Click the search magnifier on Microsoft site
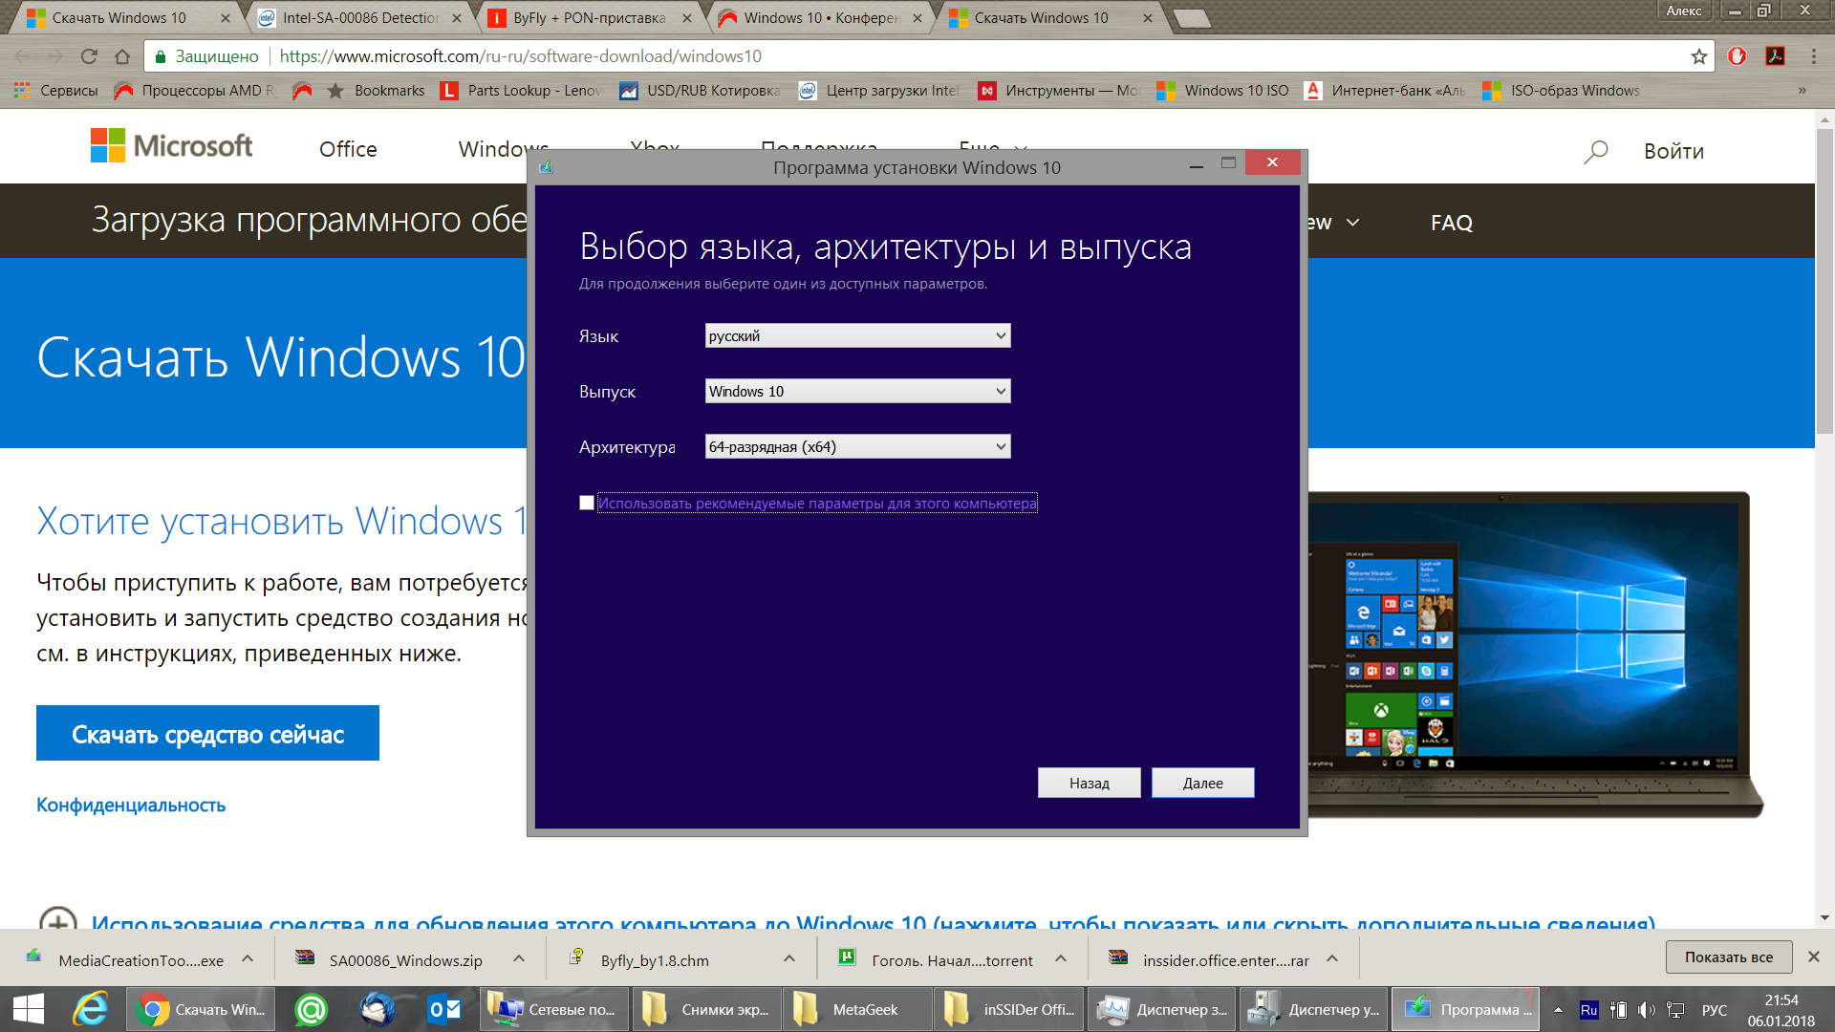This screenshot has height=1032, width=1835. click(1595, 151)
